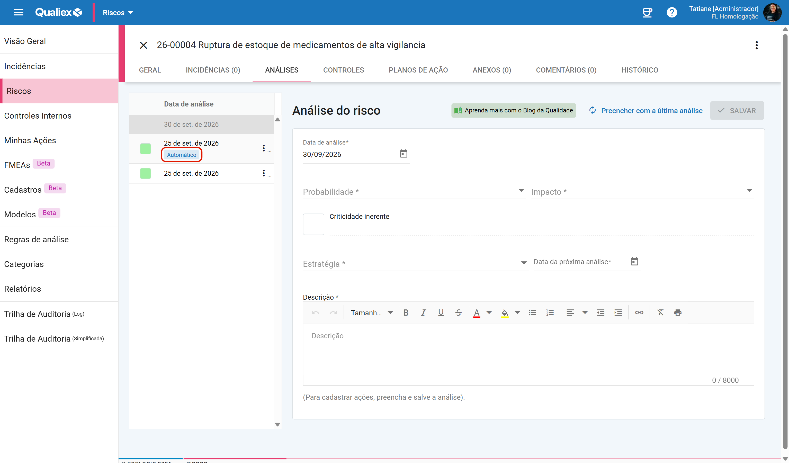Clear text formatting in editor

click(660, 312)
